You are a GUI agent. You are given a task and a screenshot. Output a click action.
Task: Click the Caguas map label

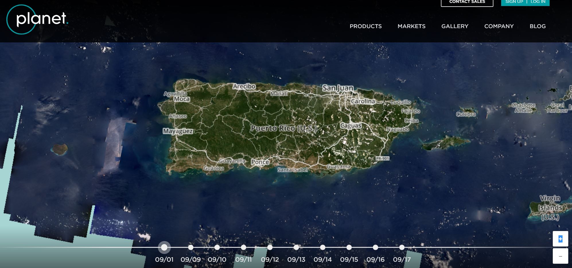(351, 126)
